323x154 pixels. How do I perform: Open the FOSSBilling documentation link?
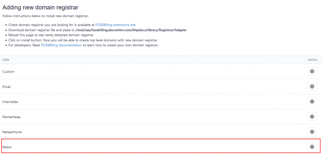[62, 45]
